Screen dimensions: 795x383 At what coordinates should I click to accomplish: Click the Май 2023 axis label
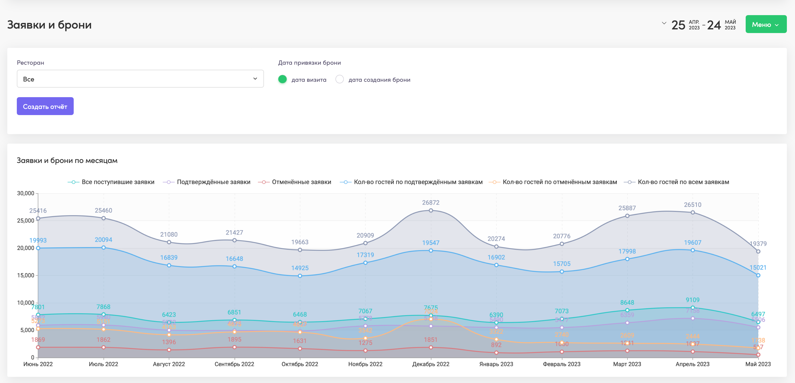point(758,364)
